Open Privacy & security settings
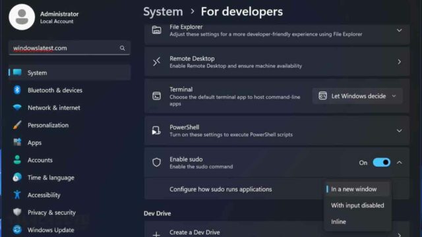 70,212
